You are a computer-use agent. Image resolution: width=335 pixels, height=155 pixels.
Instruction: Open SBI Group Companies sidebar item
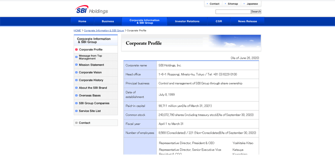pyautogui.click(x=96, y=103)
